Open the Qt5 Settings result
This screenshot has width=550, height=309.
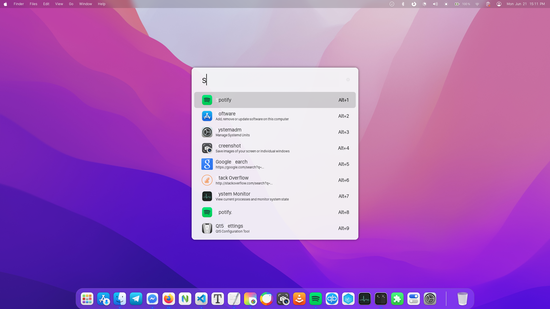pyautogui.click(x=275, y=228)
